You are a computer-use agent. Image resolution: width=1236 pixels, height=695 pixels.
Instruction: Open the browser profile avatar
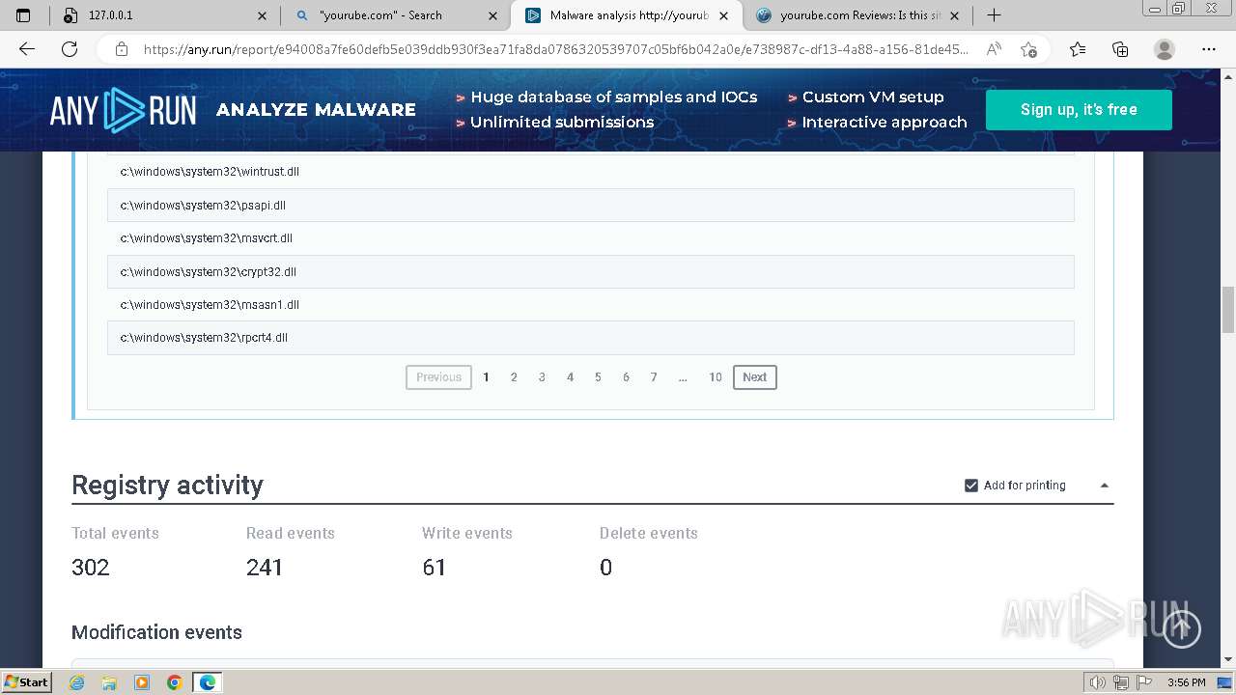(x=1165, y=49)
